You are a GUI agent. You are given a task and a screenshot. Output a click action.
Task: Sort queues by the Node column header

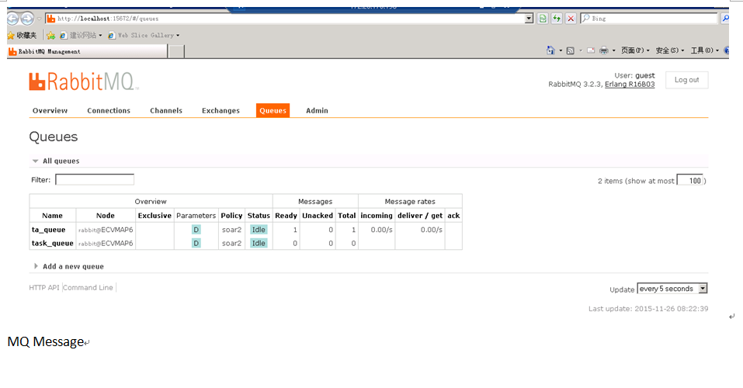tap(105, 216)
